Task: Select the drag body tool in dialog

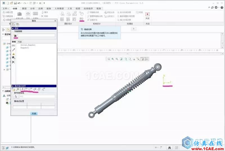Action: coord(17,24)
